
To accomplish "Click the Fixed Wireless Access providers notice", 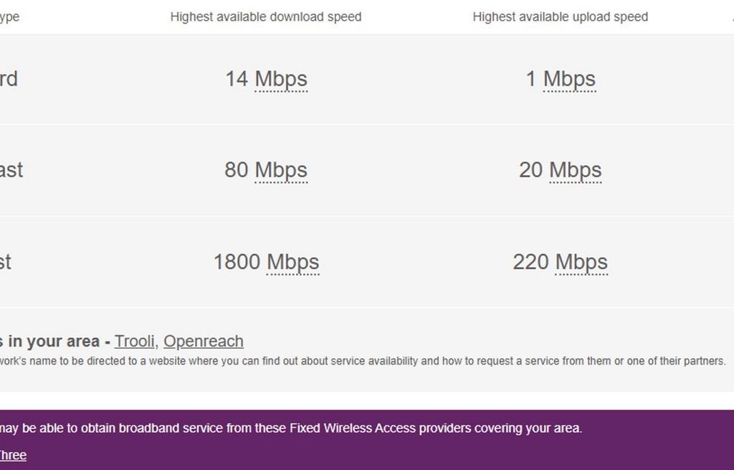I will tap(291, 428).
